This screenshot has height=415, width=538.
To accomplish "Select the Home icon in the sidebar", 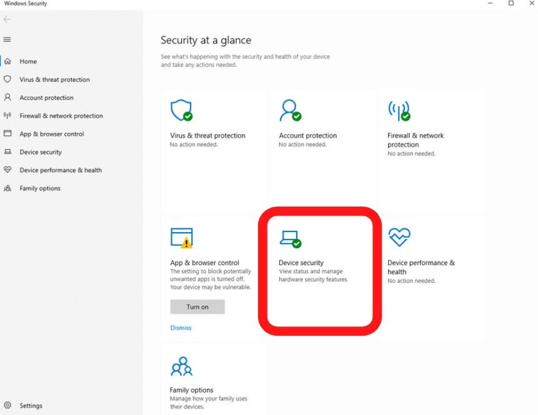I will (x=7, y=61).
